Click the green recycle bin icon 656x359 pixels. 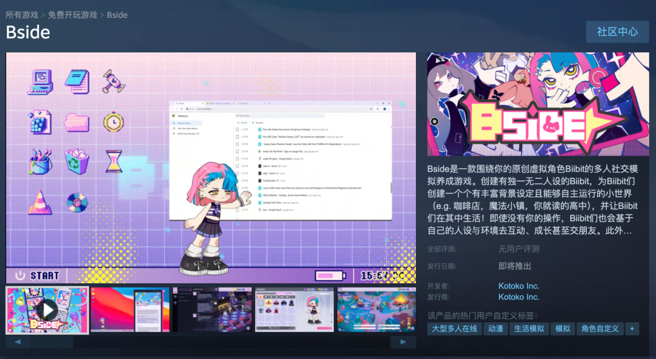(77, 162)
